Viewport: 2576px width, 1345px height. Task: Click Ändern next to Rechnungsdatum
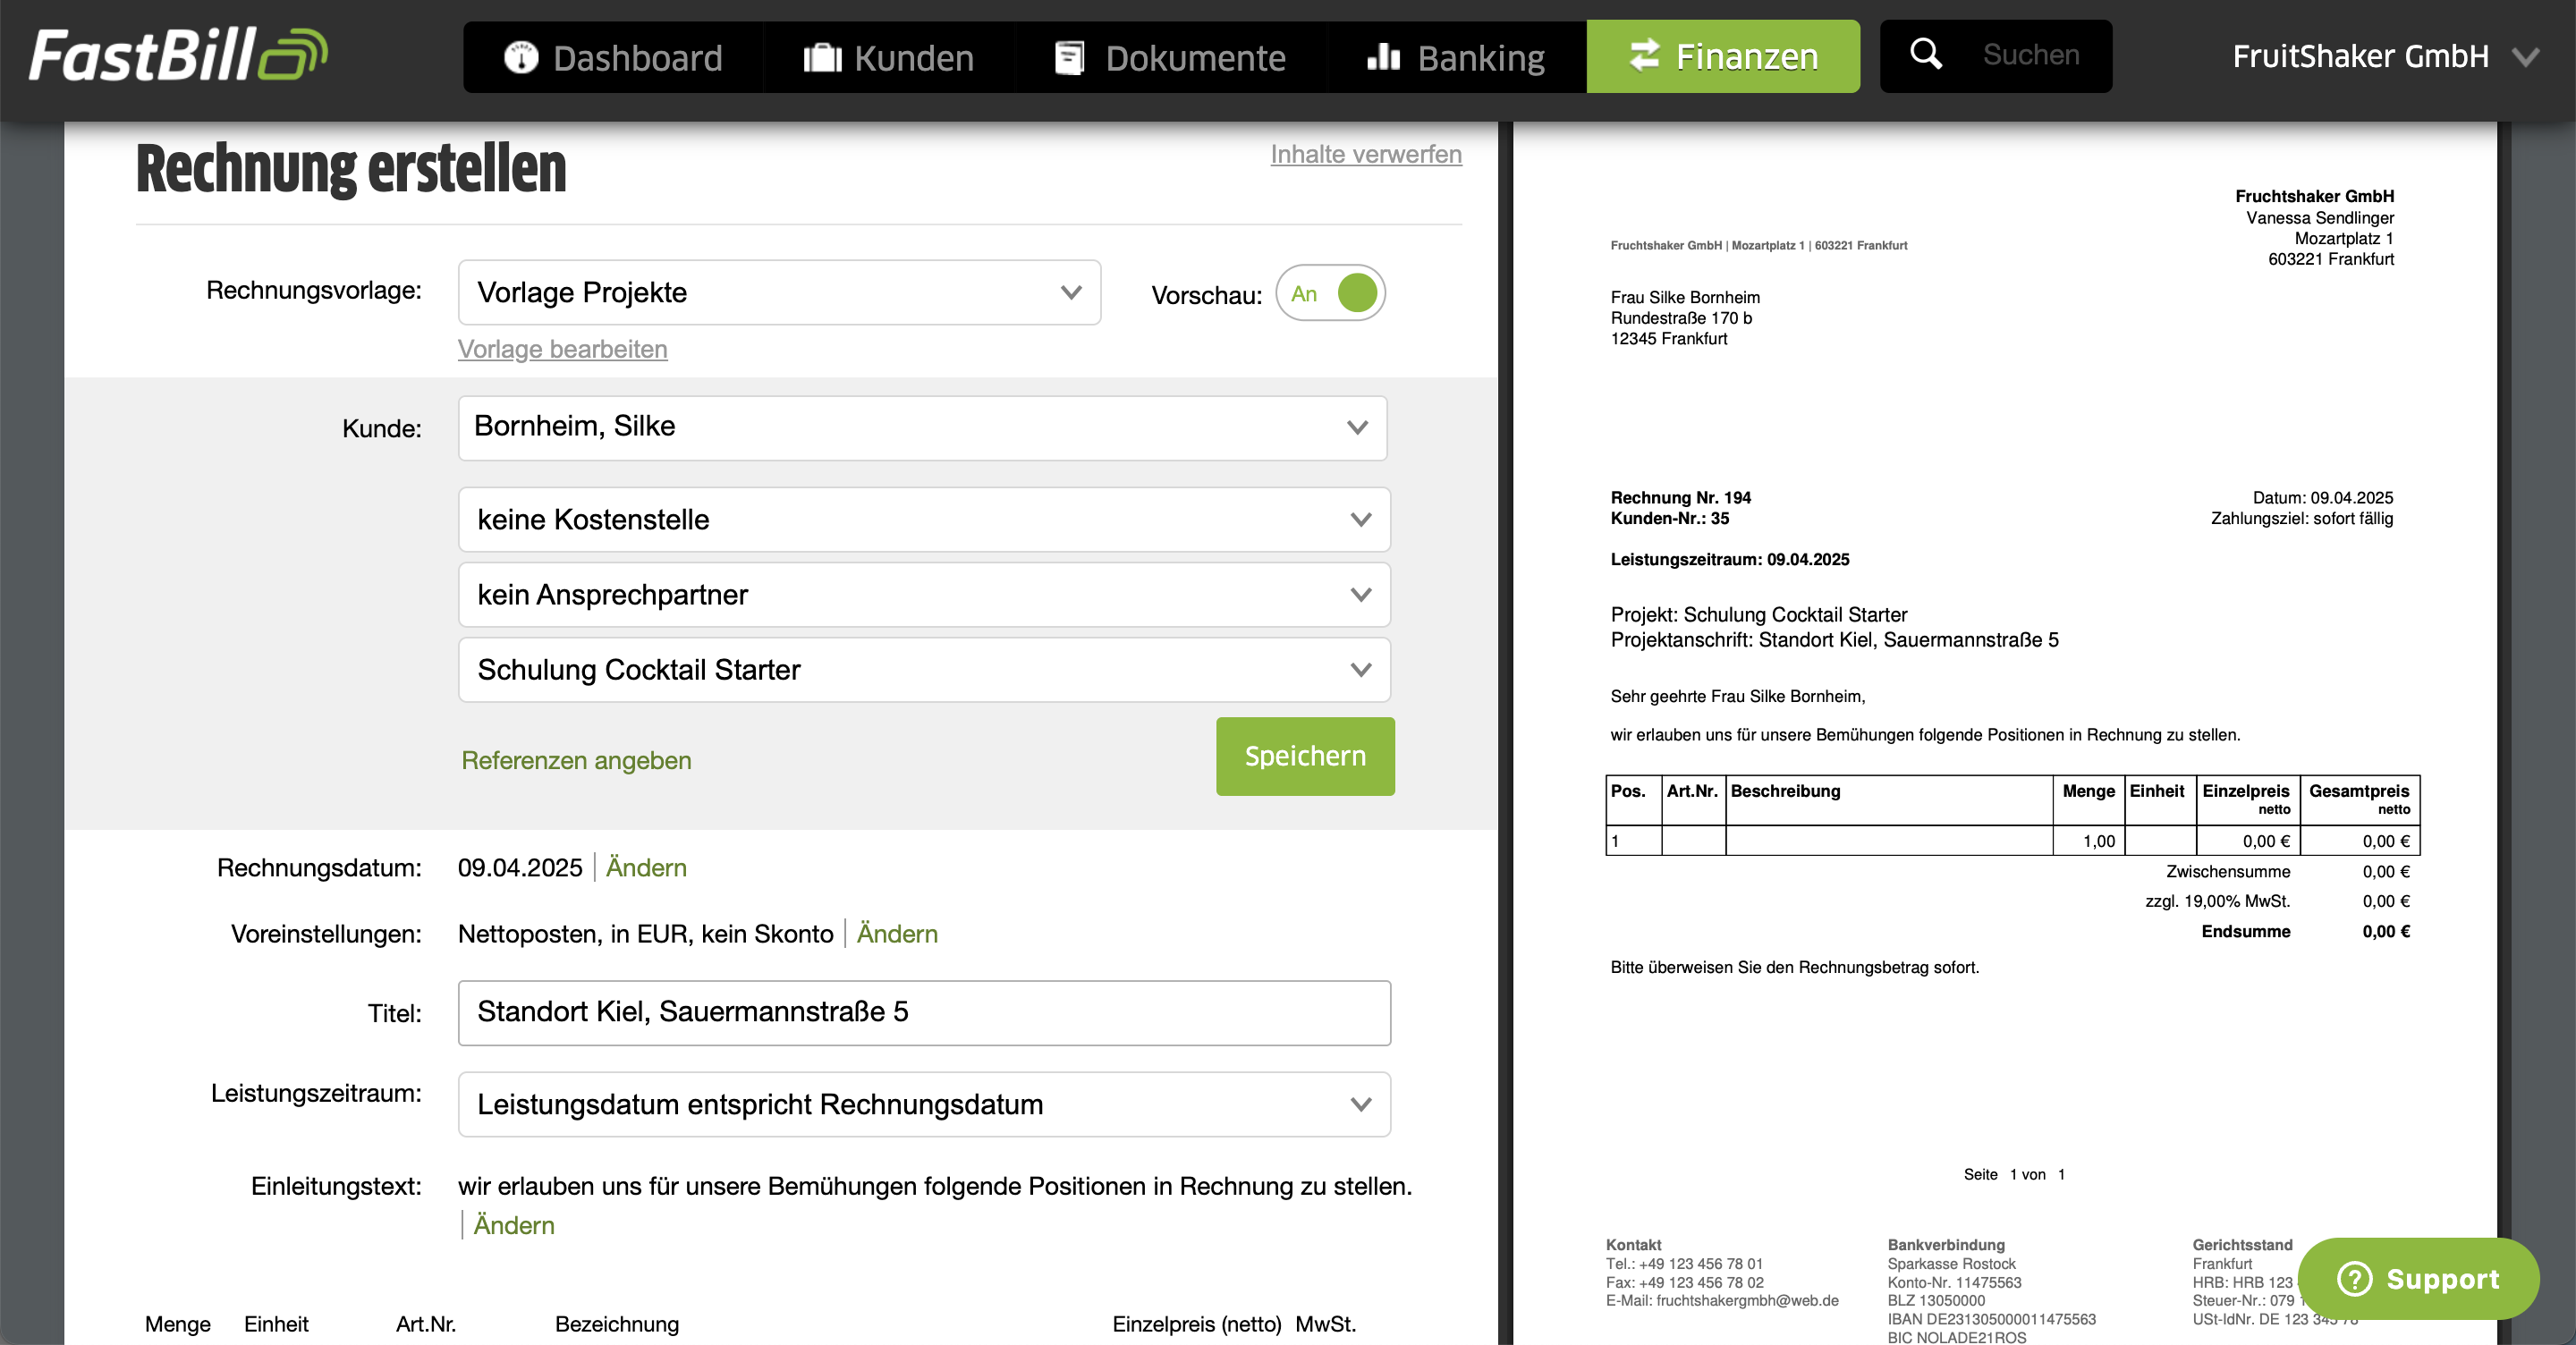[x=646, y=867]
